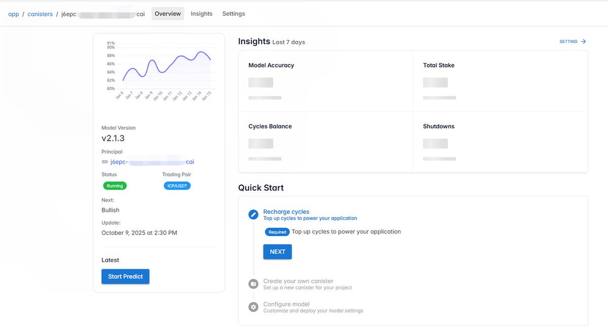Go to the app breadcrumb link
Image resolution: width=608 pixels, height=333 pixels.
pos(14,14)
